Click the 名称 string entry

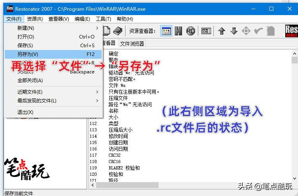point(114,111)
